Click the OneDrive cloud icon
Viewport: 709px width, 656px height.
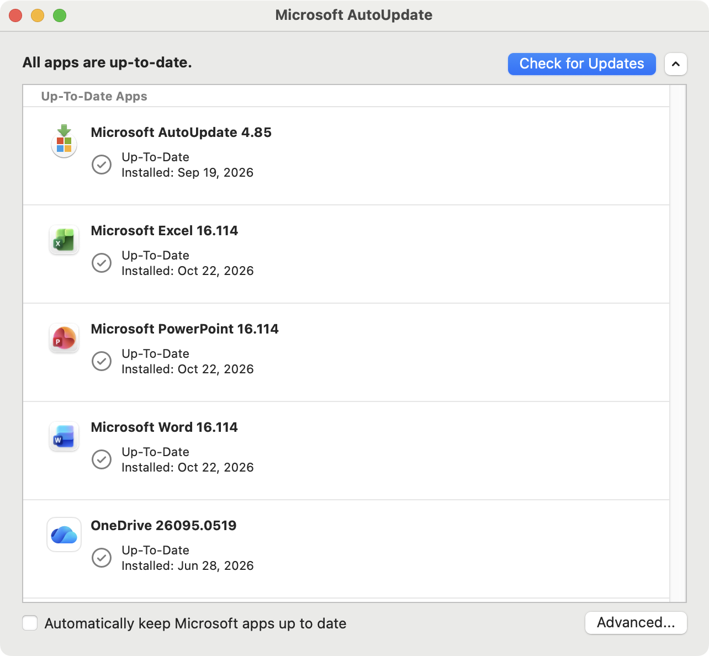pyautogui.click(x=64, y=535)
